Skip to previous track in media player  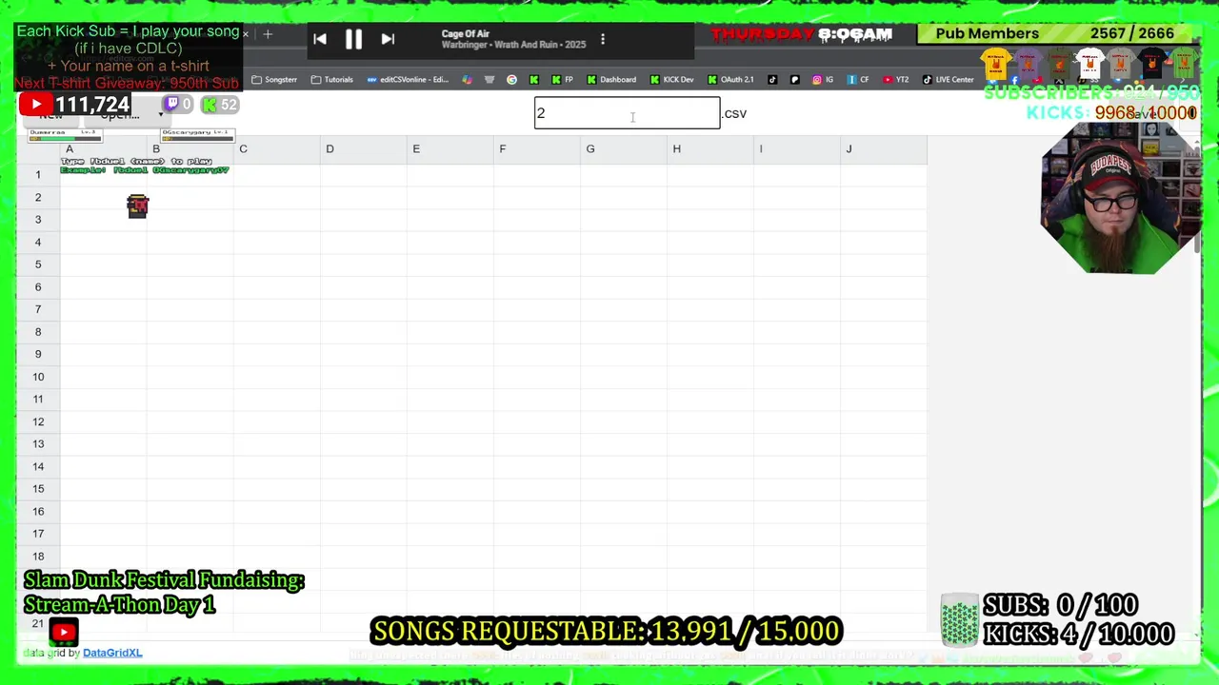320,39
